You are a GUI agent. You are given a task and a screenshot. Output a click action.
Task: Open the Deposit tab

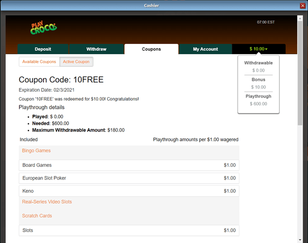tap(43, 49)
